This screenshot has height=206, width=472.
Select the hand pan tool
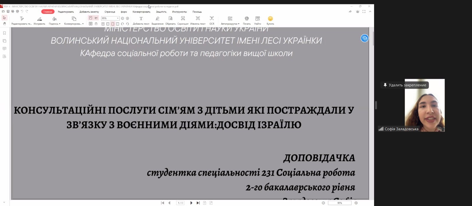[4, 24]
